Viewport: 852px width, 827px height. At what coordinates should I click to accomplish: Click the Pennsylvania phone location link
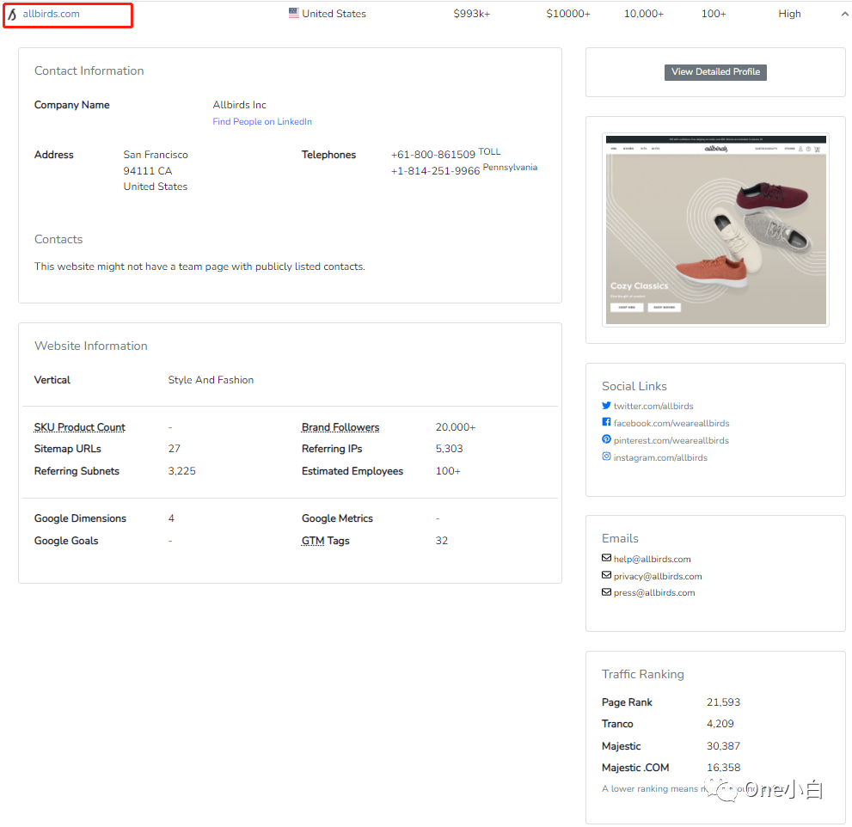coord(510,168)
